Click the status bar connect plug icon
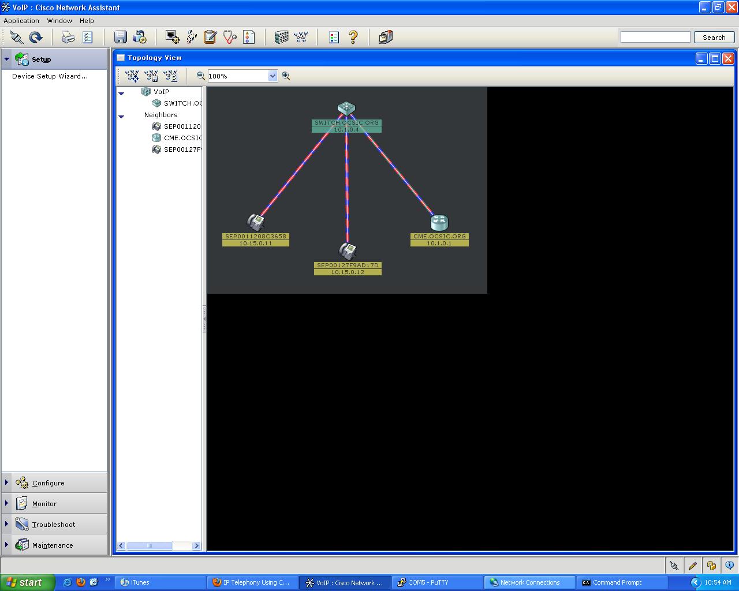The width and height of the screenshot is (739, 591). 673,566
